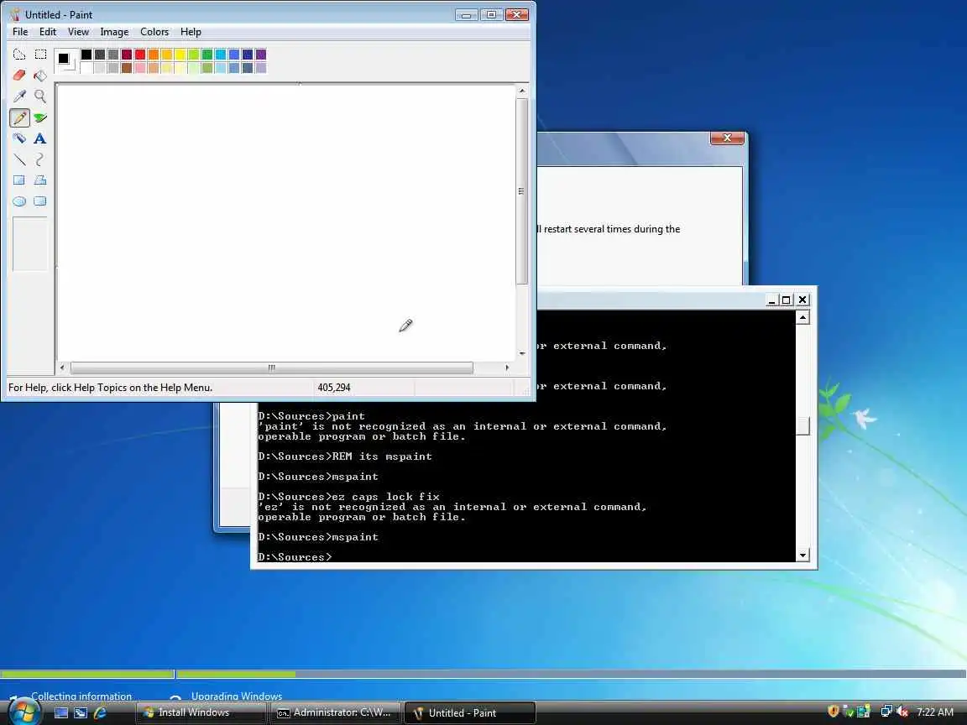967x725 pixels.
Task: Pick the orange color swatch
Action: pos(154,55)
